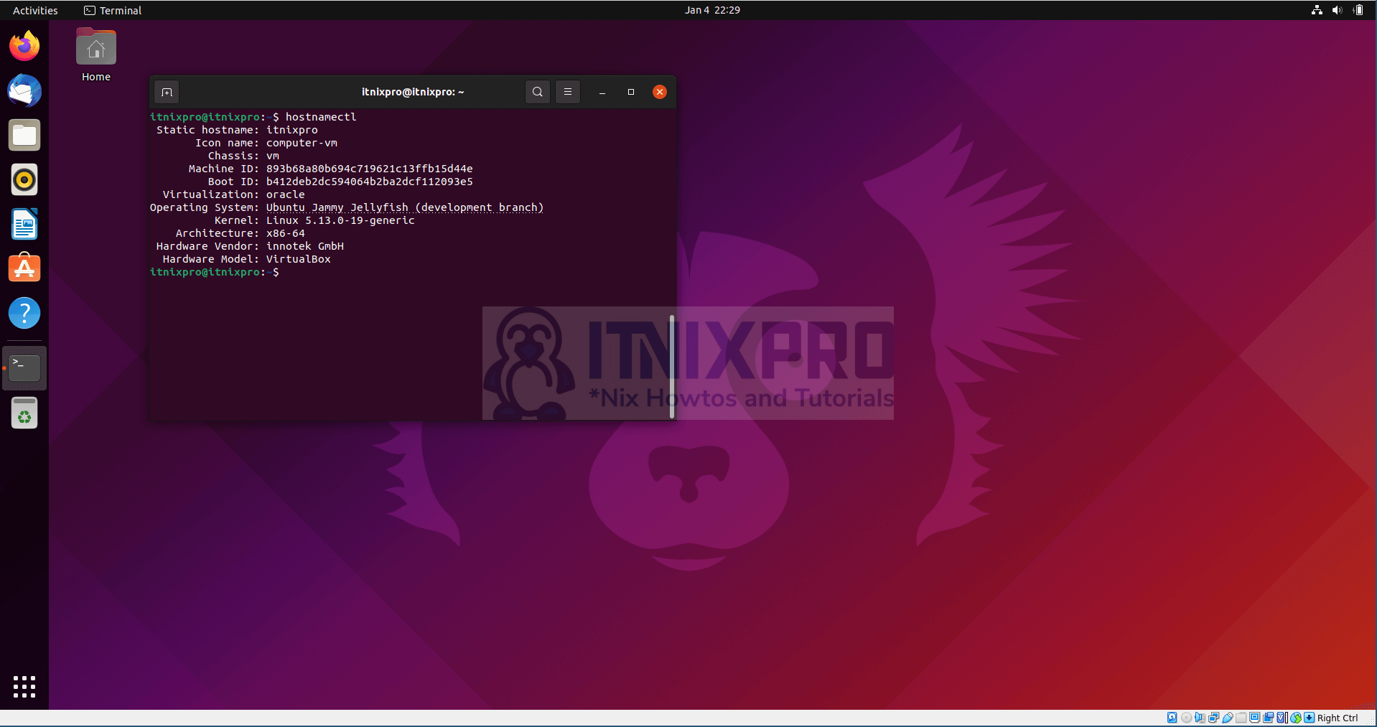1377x727 pixels.
Task: Open the Trash from the dock
Action: coord(24,413)
